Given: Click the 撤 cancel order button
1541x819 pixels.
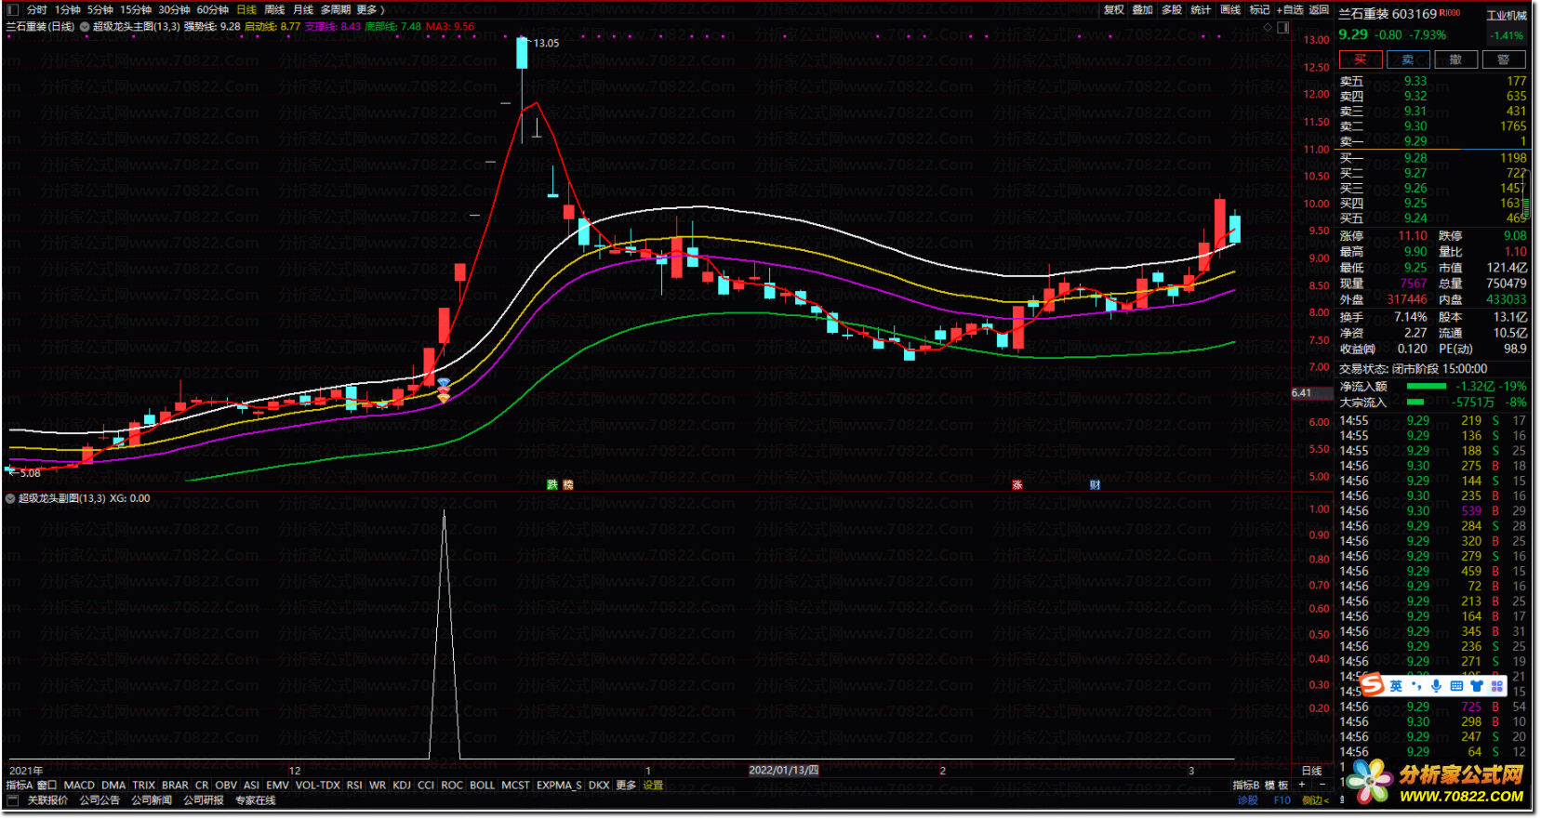Looking at the screenshot, I should tap(1455, 59).
